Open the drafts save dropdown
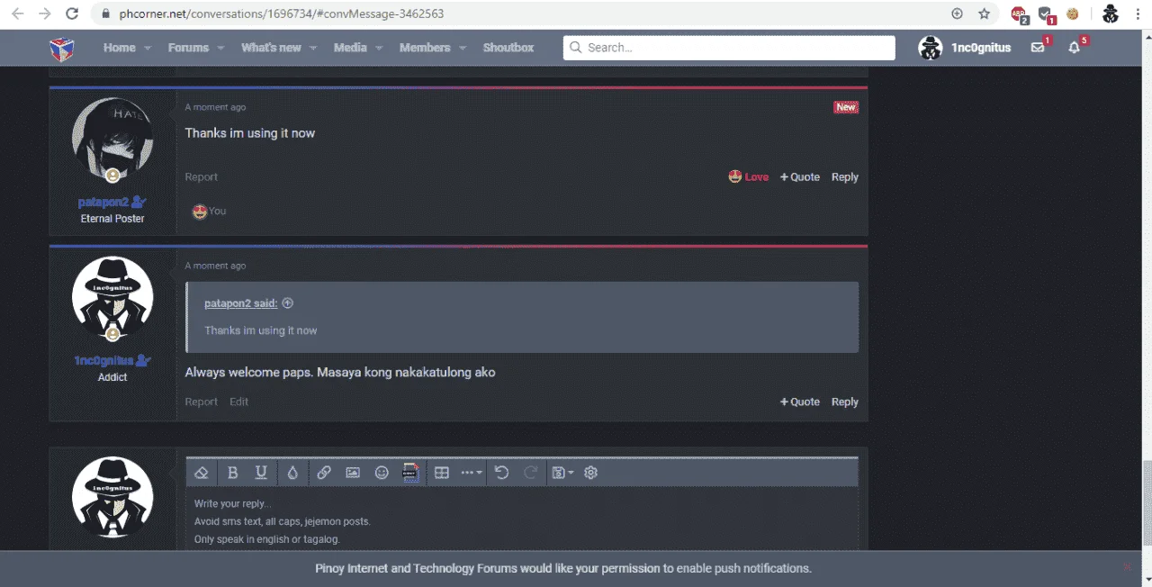The height and width of the screenshot is (587, 1152). pos(562,473)
